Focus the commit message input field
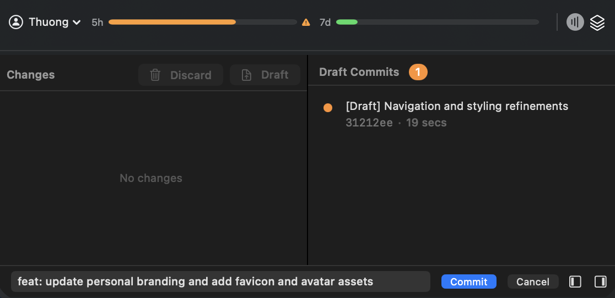 coord(220,282)
